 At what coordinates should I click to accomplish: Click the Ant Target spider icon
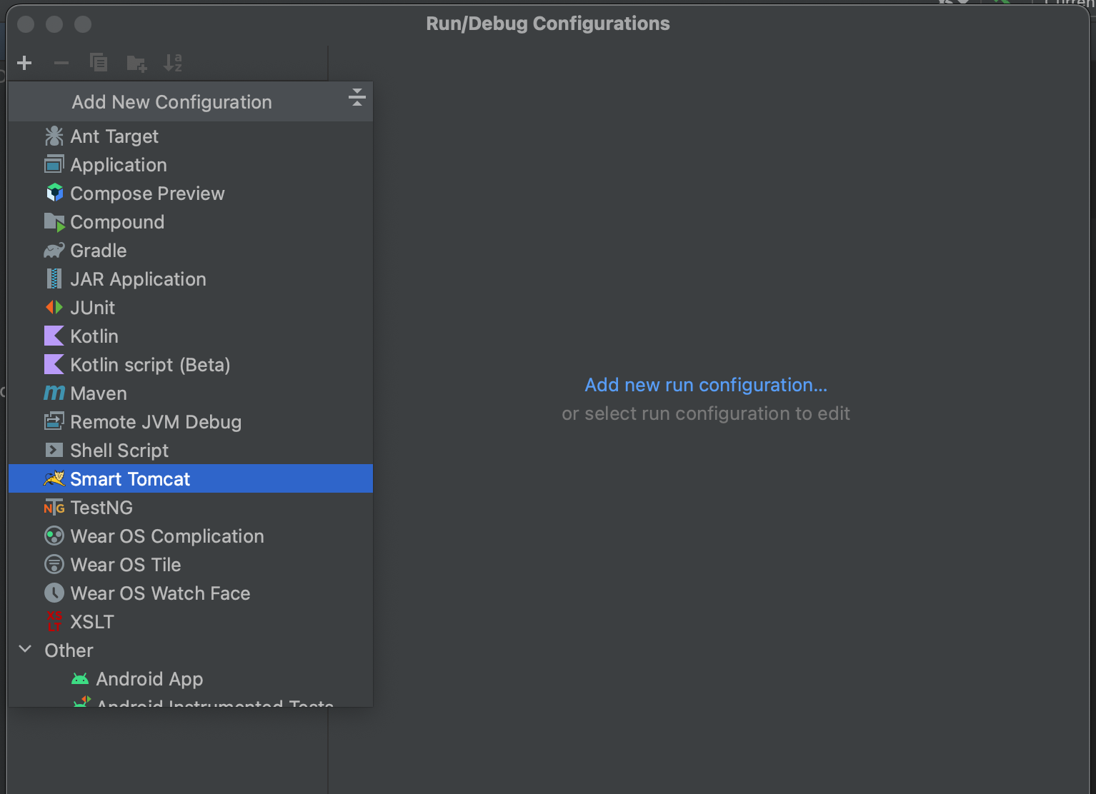pyautogui.click(x=54, y=136)
